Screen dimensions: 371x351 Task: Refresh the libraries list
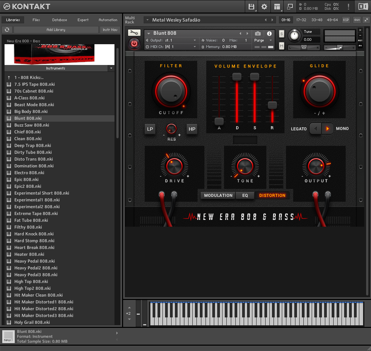click(7, 29)
